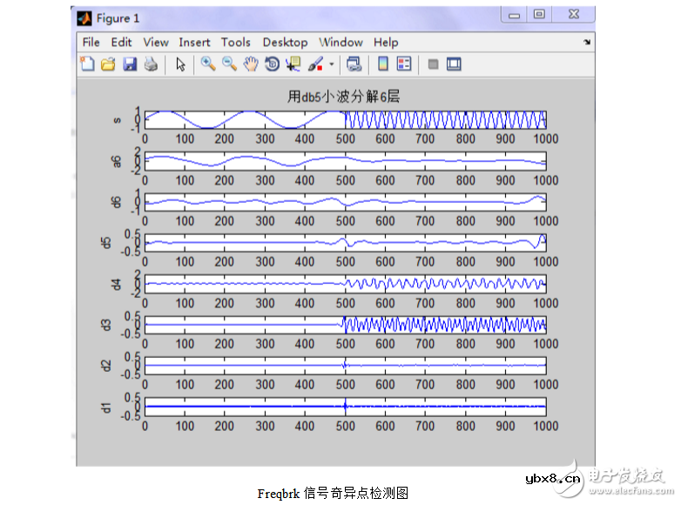Insert a colorbar from the toolbar

point(382,64)
